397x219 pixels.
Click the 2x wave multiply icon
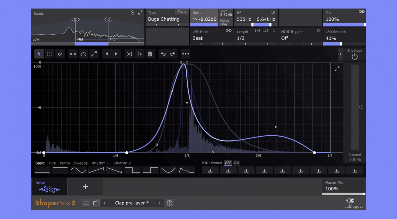[140, 54]
